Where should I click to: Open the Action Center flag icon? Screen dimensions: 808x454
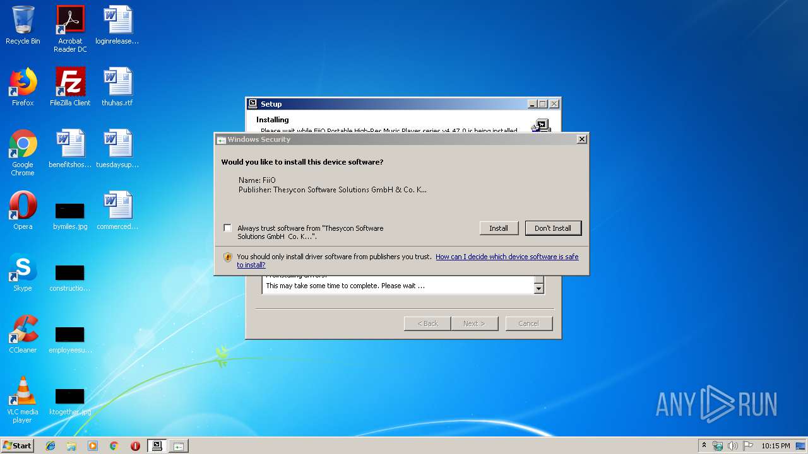click(x=748, y=446)
